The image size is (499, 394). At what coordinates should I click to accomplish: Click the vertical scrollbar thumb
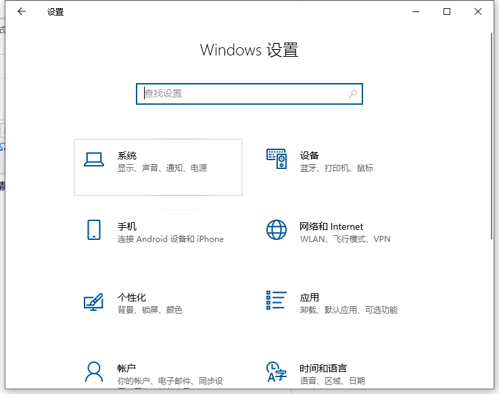492,135
